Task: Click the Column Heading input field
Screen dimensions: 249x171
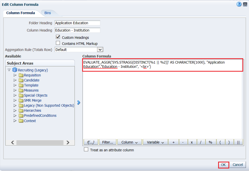Action: 77,30
